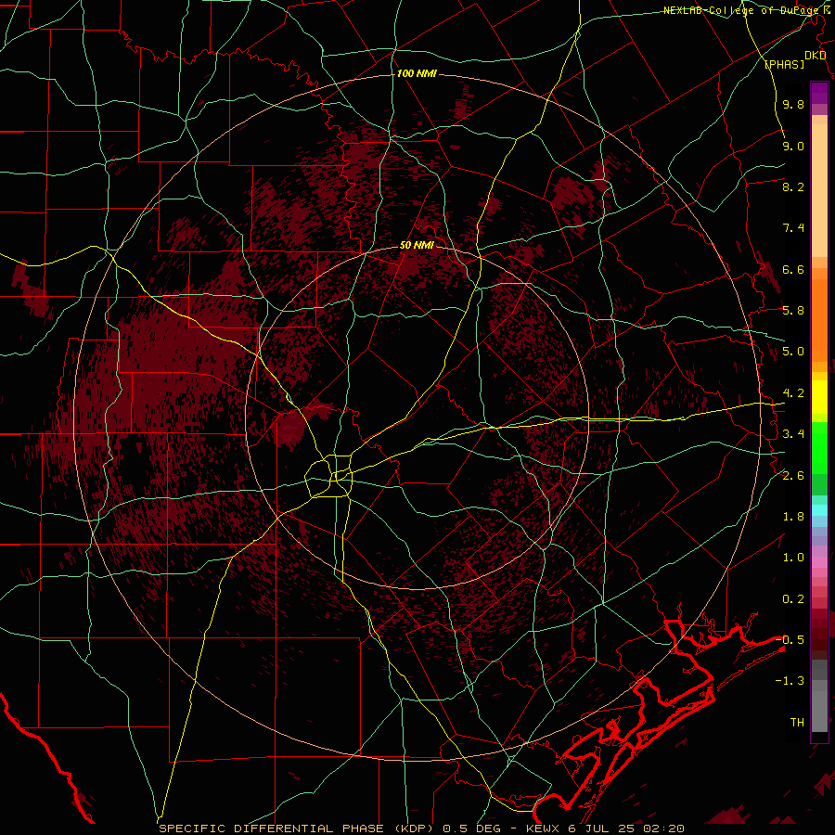Click the -0.5 scale value
The height and width of the screenshot is (835, 835).
[790, 639]
